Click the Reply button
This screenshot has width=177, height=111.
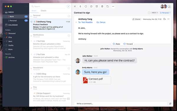(x=117, y=44)
